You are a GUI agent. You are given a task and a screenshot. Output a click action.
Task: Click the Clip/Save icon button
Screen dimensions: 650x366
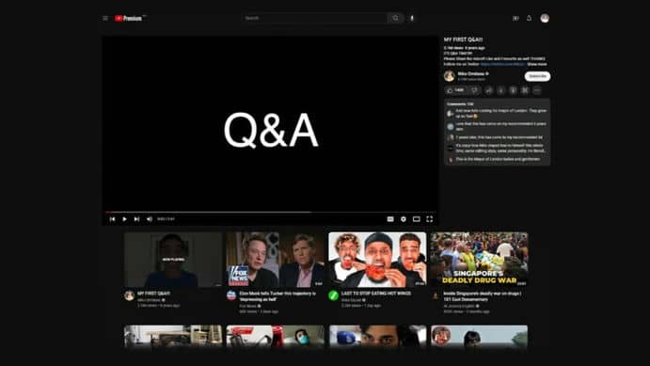click(525, 90)
